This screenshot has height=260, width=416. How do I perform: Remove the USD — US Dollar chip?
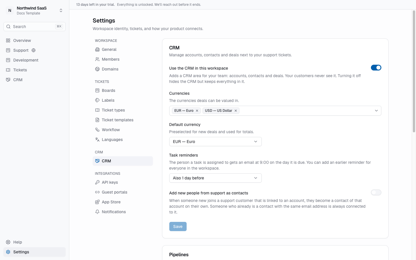(x=236, y=111)
